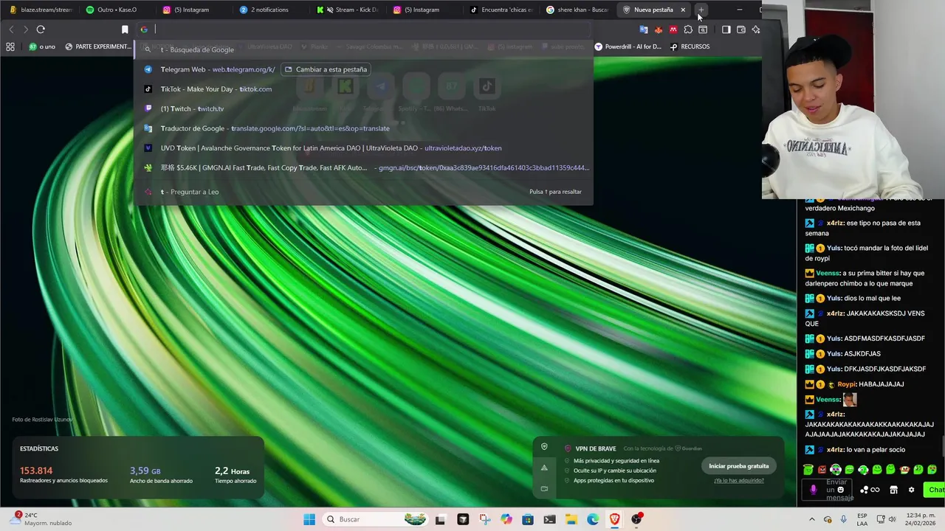
Task: Select the Traductor de Google suggestion
Action: 363,128
